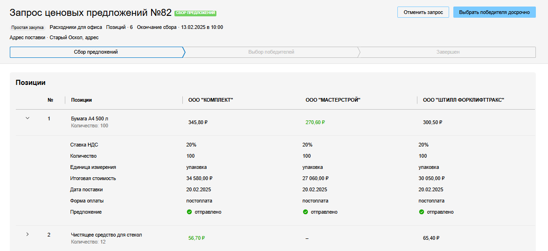
Task: Click the Отменить запрос button
Action: pos(423,12)
